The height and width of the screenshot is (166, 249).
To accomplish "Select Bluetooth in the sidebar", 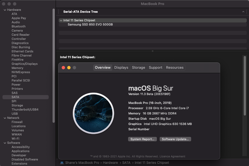I will click(19, 26).
